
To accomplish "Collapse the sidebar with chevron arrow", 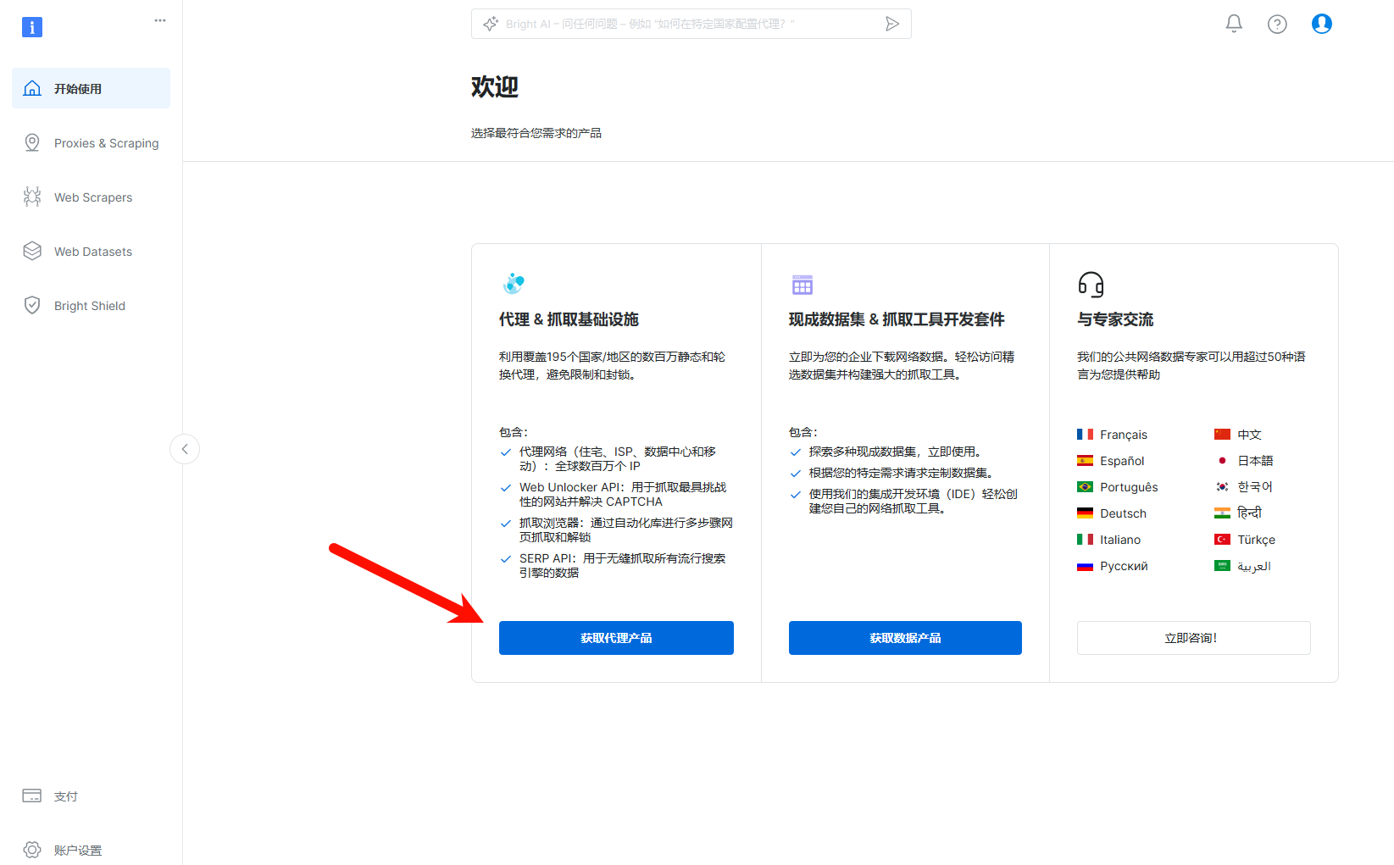I will [x=185, y=449].
